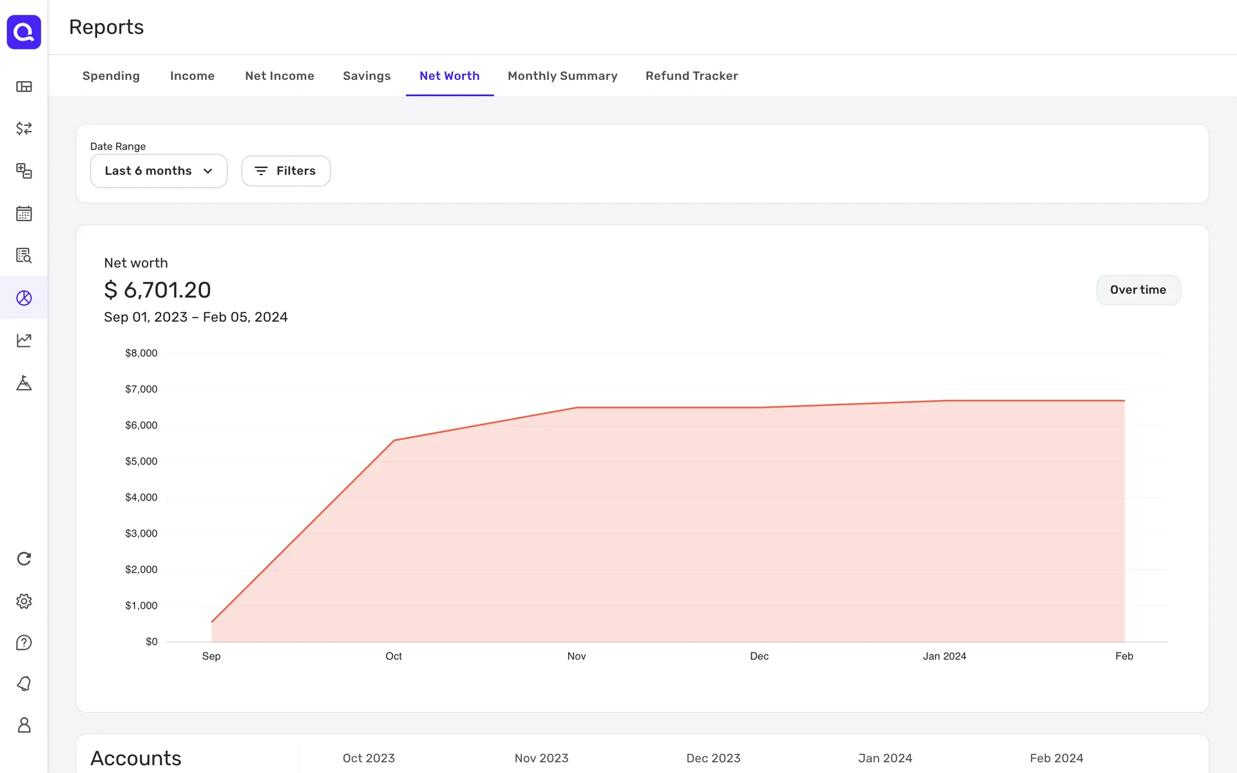This screenshot has height=773, width=1237.
Task: Click the refresh sync icon
Action: pos(24,558)
